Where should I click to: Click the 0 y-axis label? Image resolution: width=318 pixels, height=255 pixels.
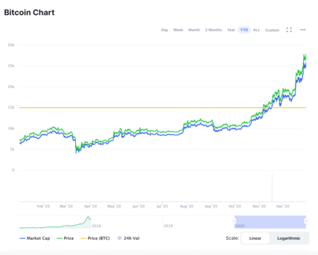13,170
